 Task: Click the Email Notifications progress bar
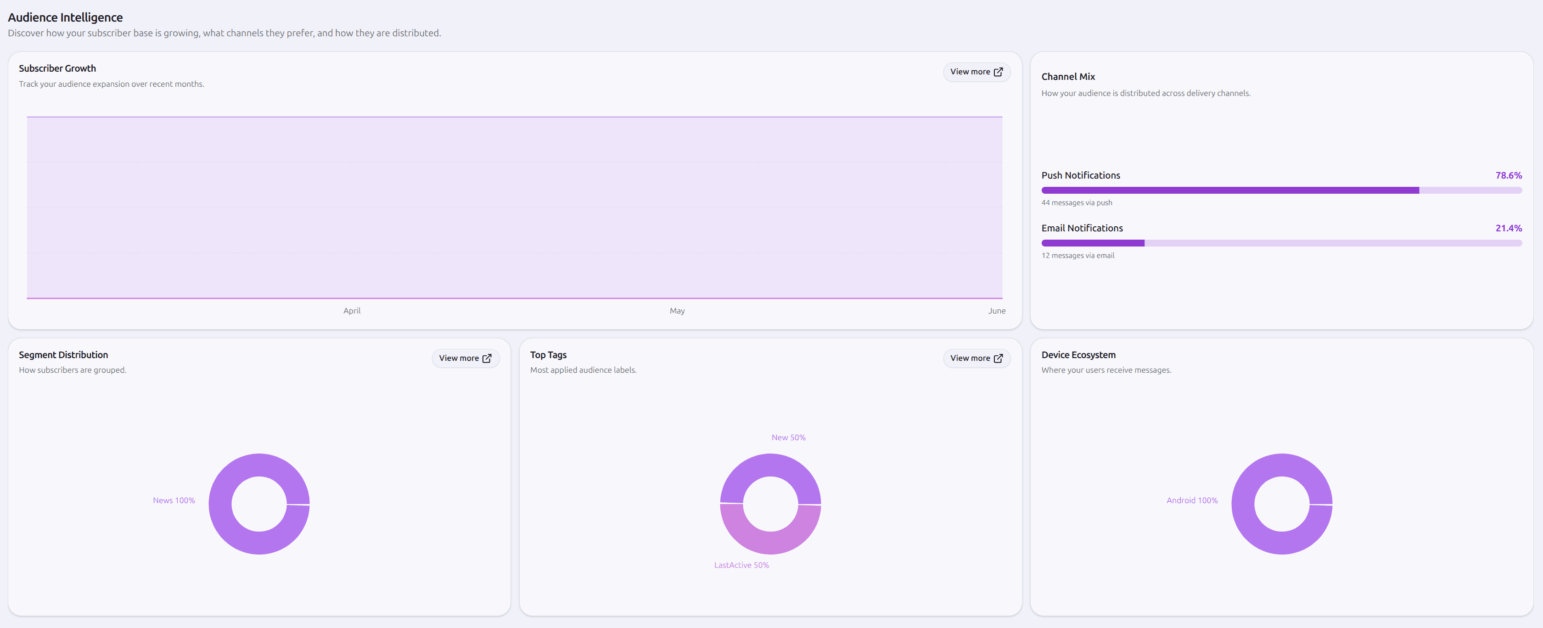pyautogui.click(x=1281, y=243)
